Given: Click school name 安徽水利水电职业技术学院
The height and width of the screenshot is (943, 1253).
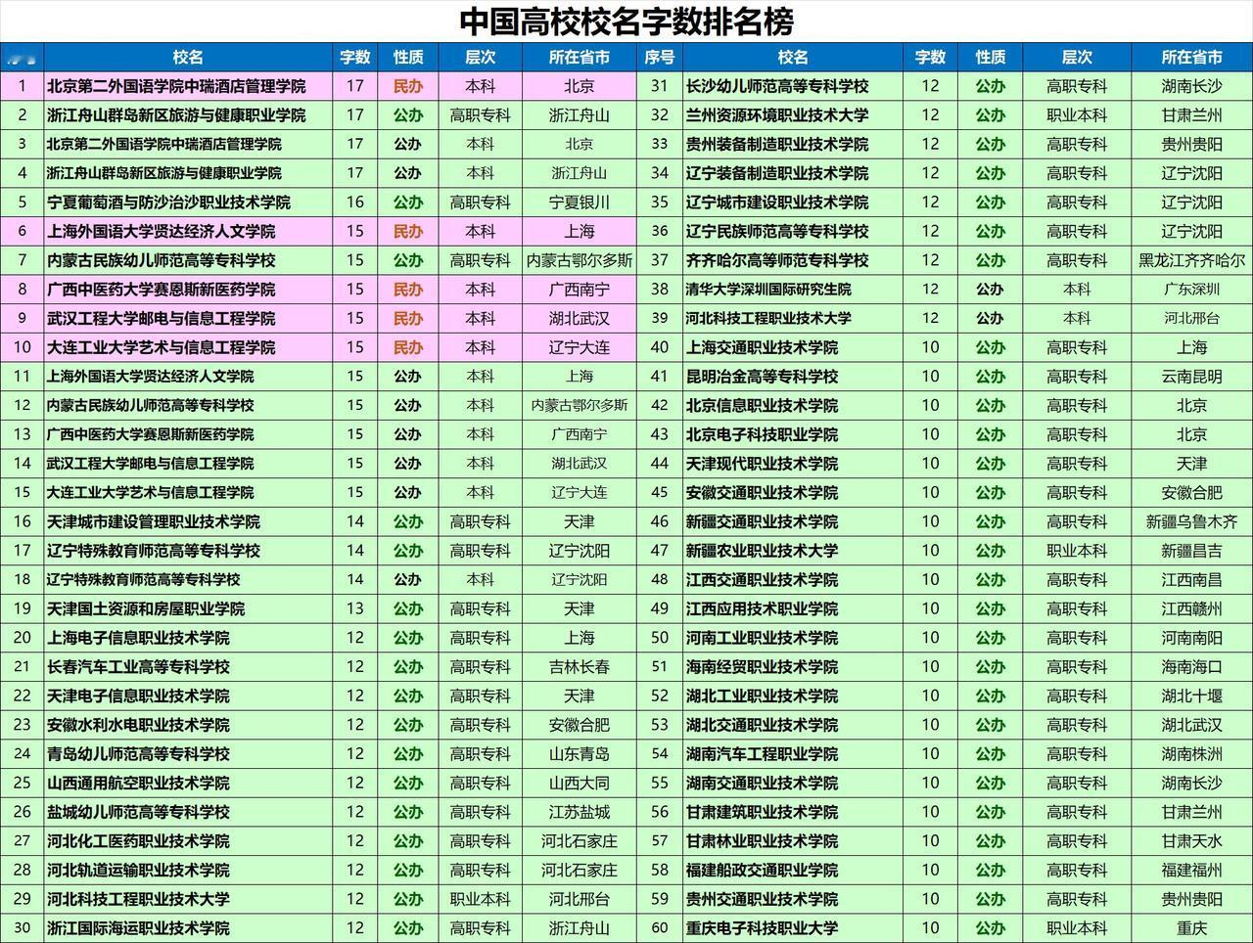Looking at the screenshot, I should pos(138,725).
